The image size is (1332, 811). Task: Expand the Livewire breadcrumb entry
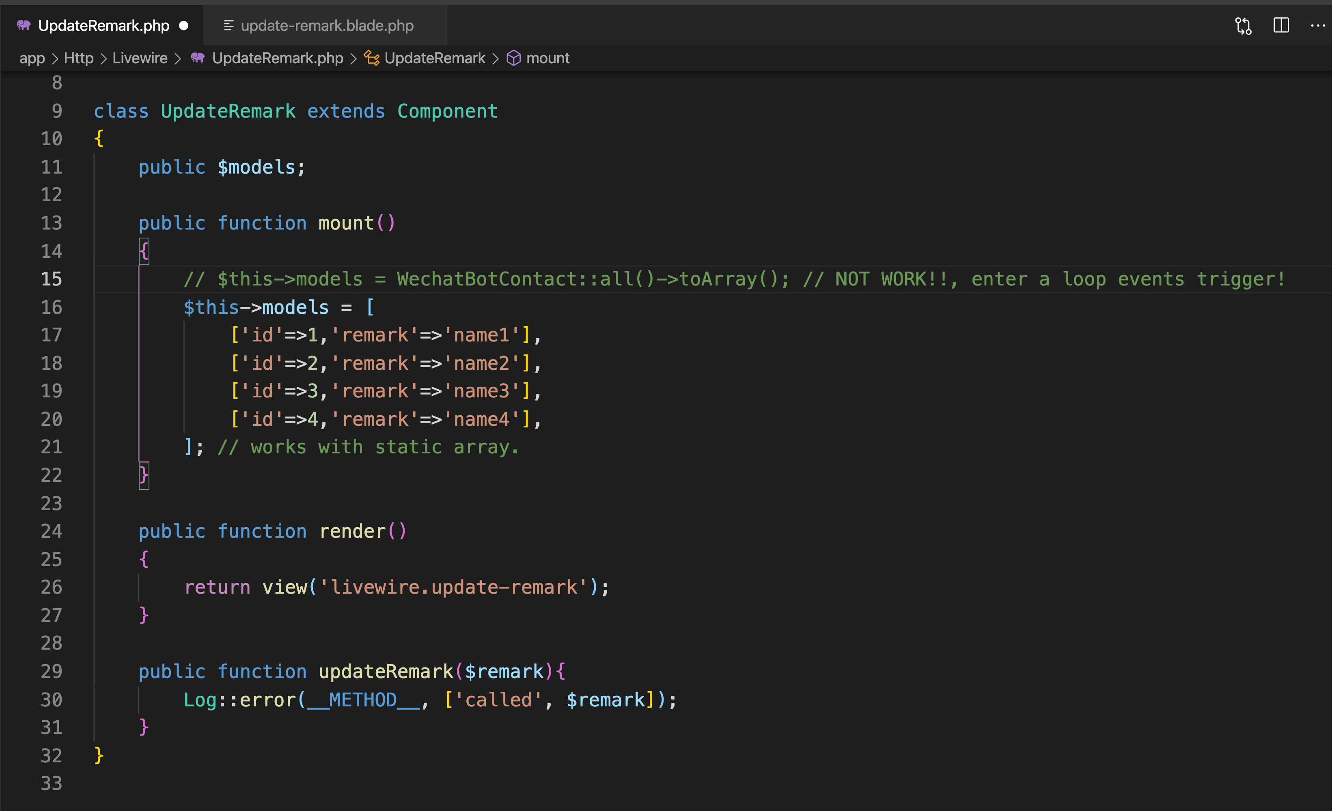(x=140, y=58)
